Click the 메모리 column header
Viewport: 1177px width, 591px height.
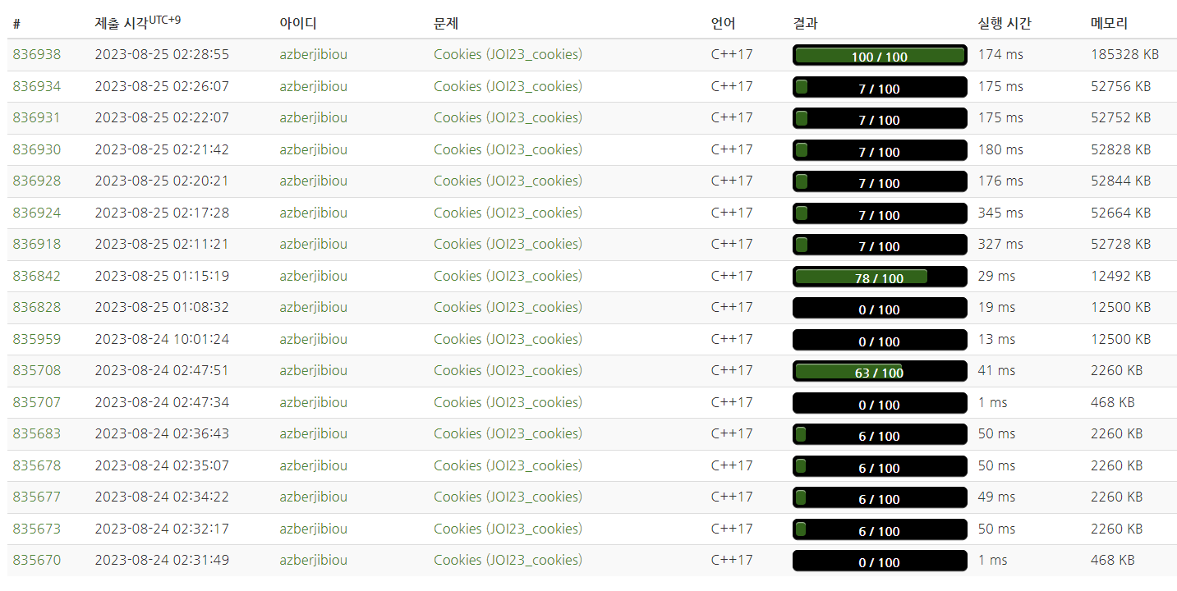(1109, 24)
